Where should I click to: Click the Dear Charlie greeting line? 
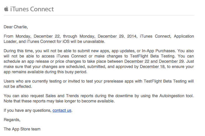point(16,27)
